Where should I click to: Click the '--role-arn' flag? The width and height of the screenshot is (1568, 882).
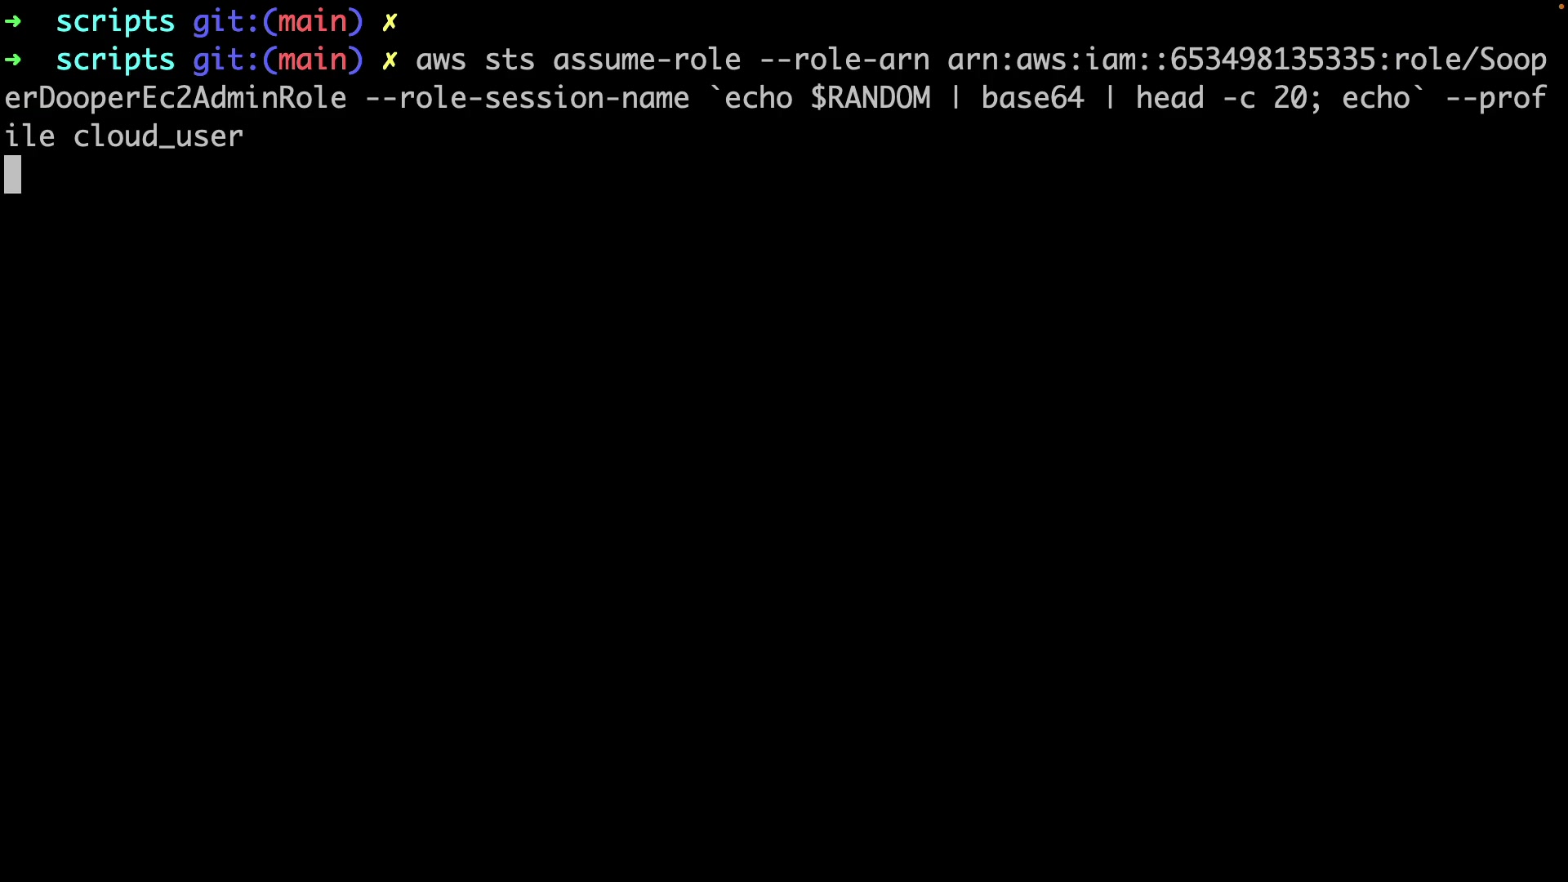click(844, 60)
